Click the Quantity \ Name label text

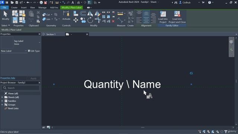coord(122,84)
